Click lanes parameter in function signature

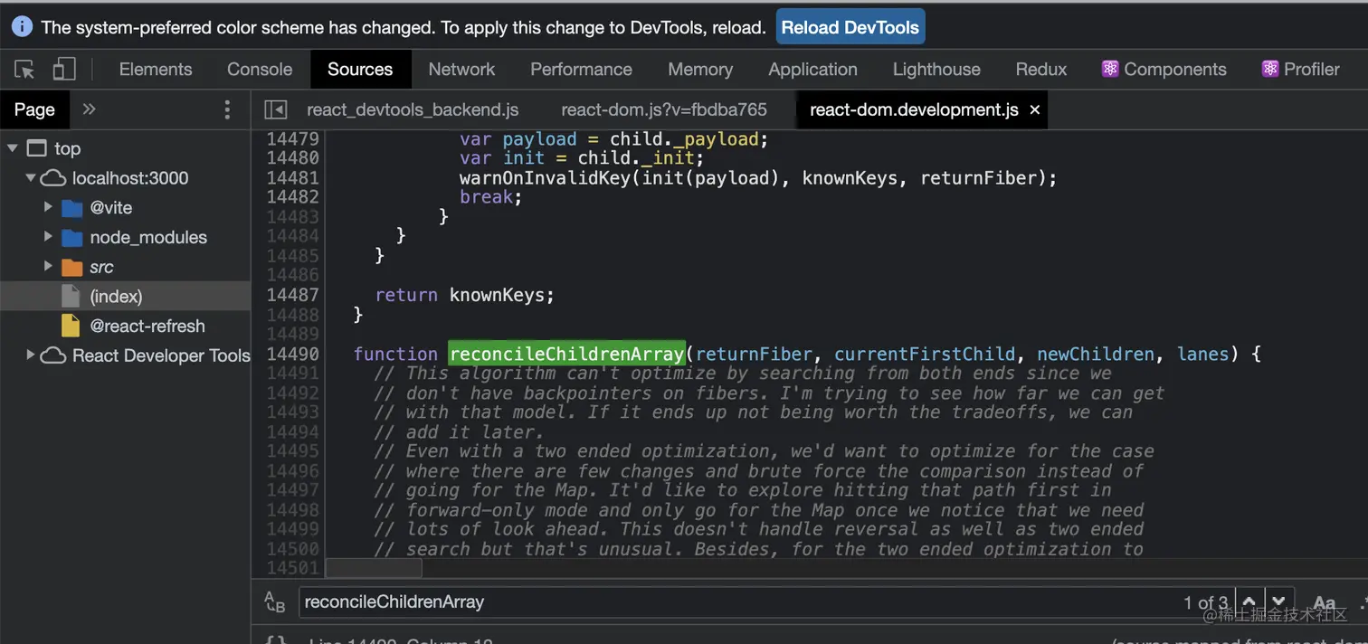[x=1203, y=354]
